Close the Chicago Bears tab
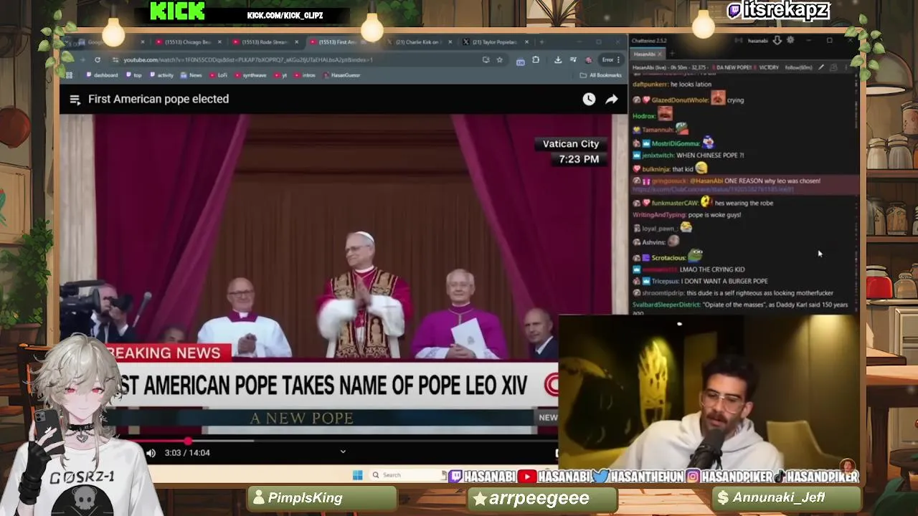918x516 pixels. coord(219,42)
